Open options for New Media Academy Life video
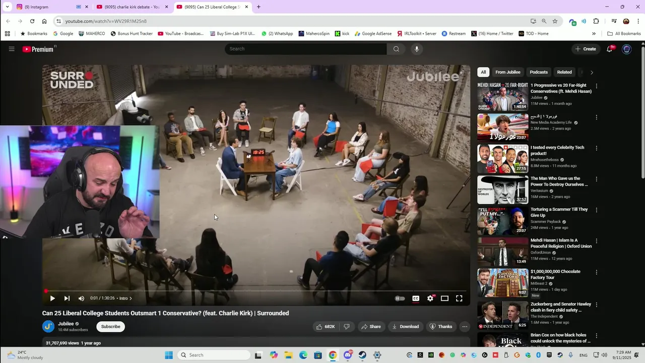Viewport: 645px width, 363px height. 597,117
